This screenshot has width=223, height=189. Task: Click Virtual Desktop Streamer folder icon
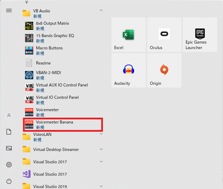pyautogui.click(x=26, y=149)
